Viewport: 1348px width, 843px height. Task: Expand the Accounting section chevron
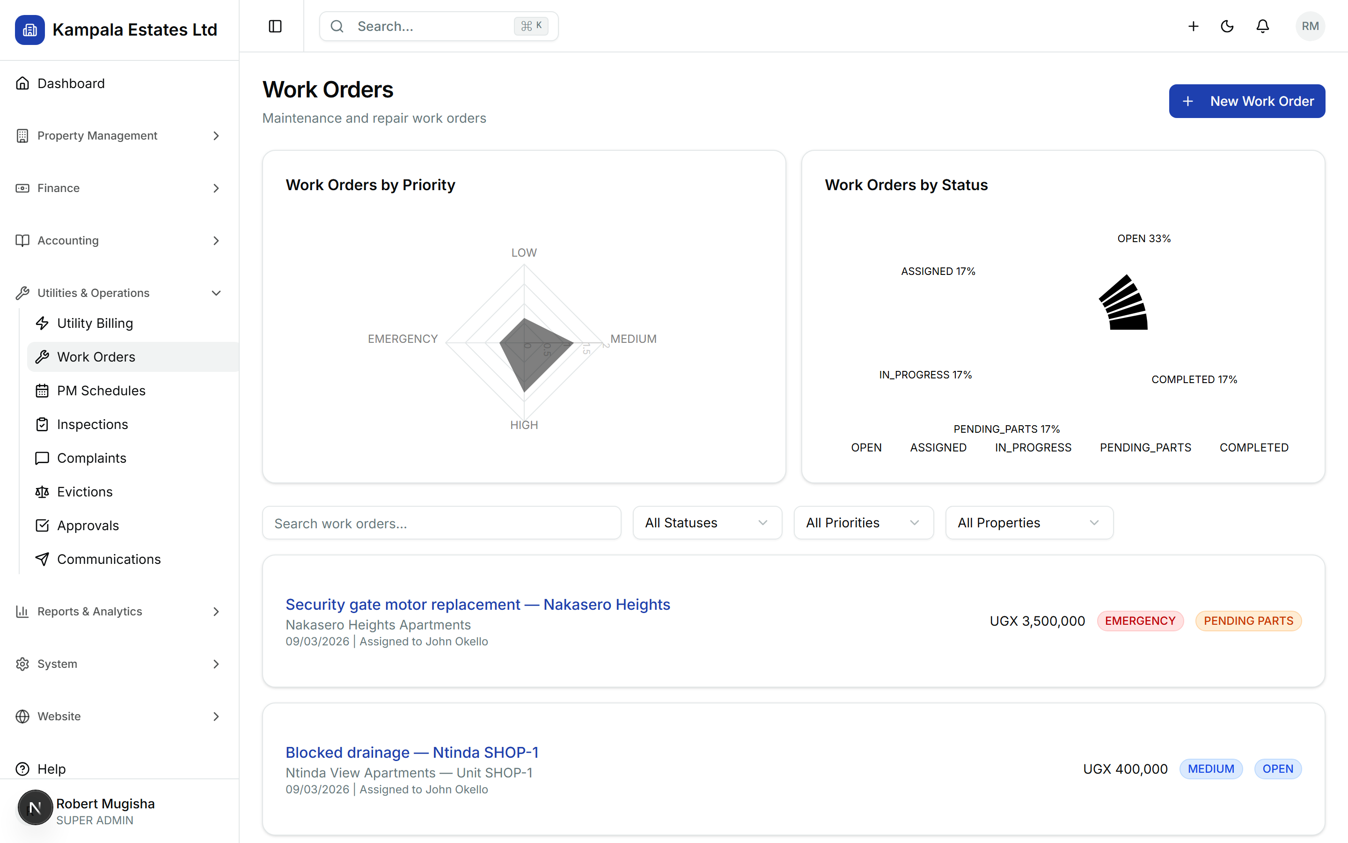click(216, 240)
